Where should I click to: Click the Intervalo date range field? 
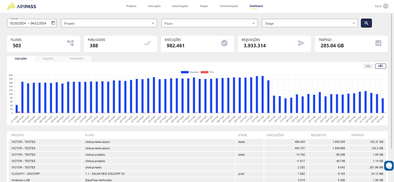[x=28, y=23]
